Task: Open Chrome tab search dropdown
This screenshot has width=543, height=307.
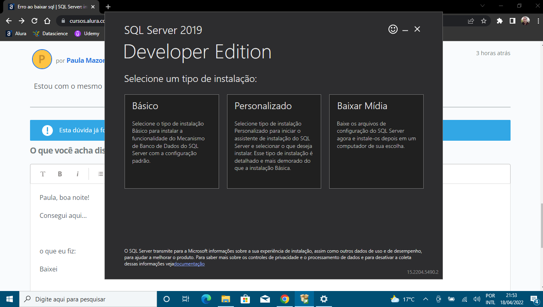Action: 482,6
